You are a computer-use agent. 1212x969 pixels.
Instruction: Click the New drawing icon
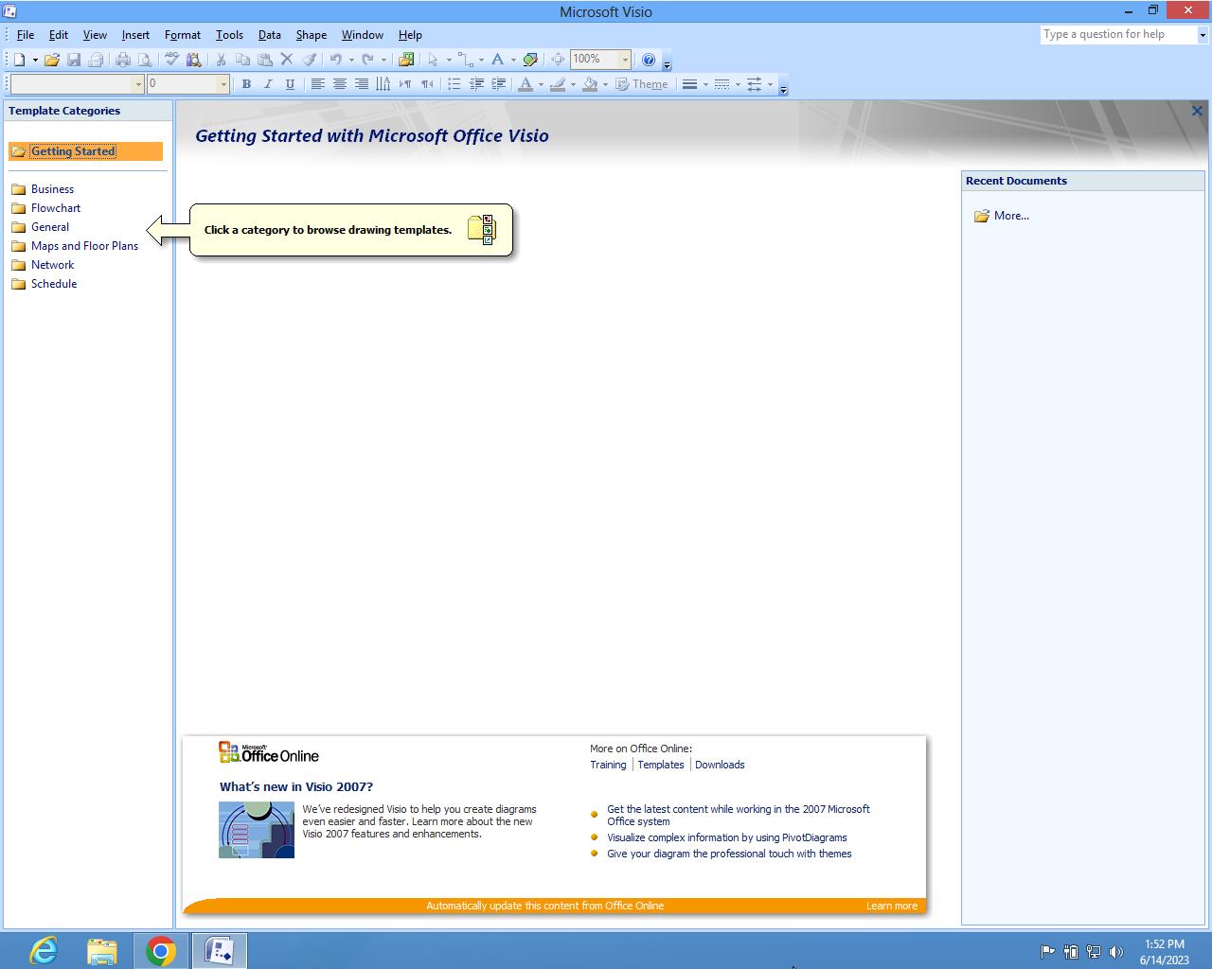[x=19, y=60]
